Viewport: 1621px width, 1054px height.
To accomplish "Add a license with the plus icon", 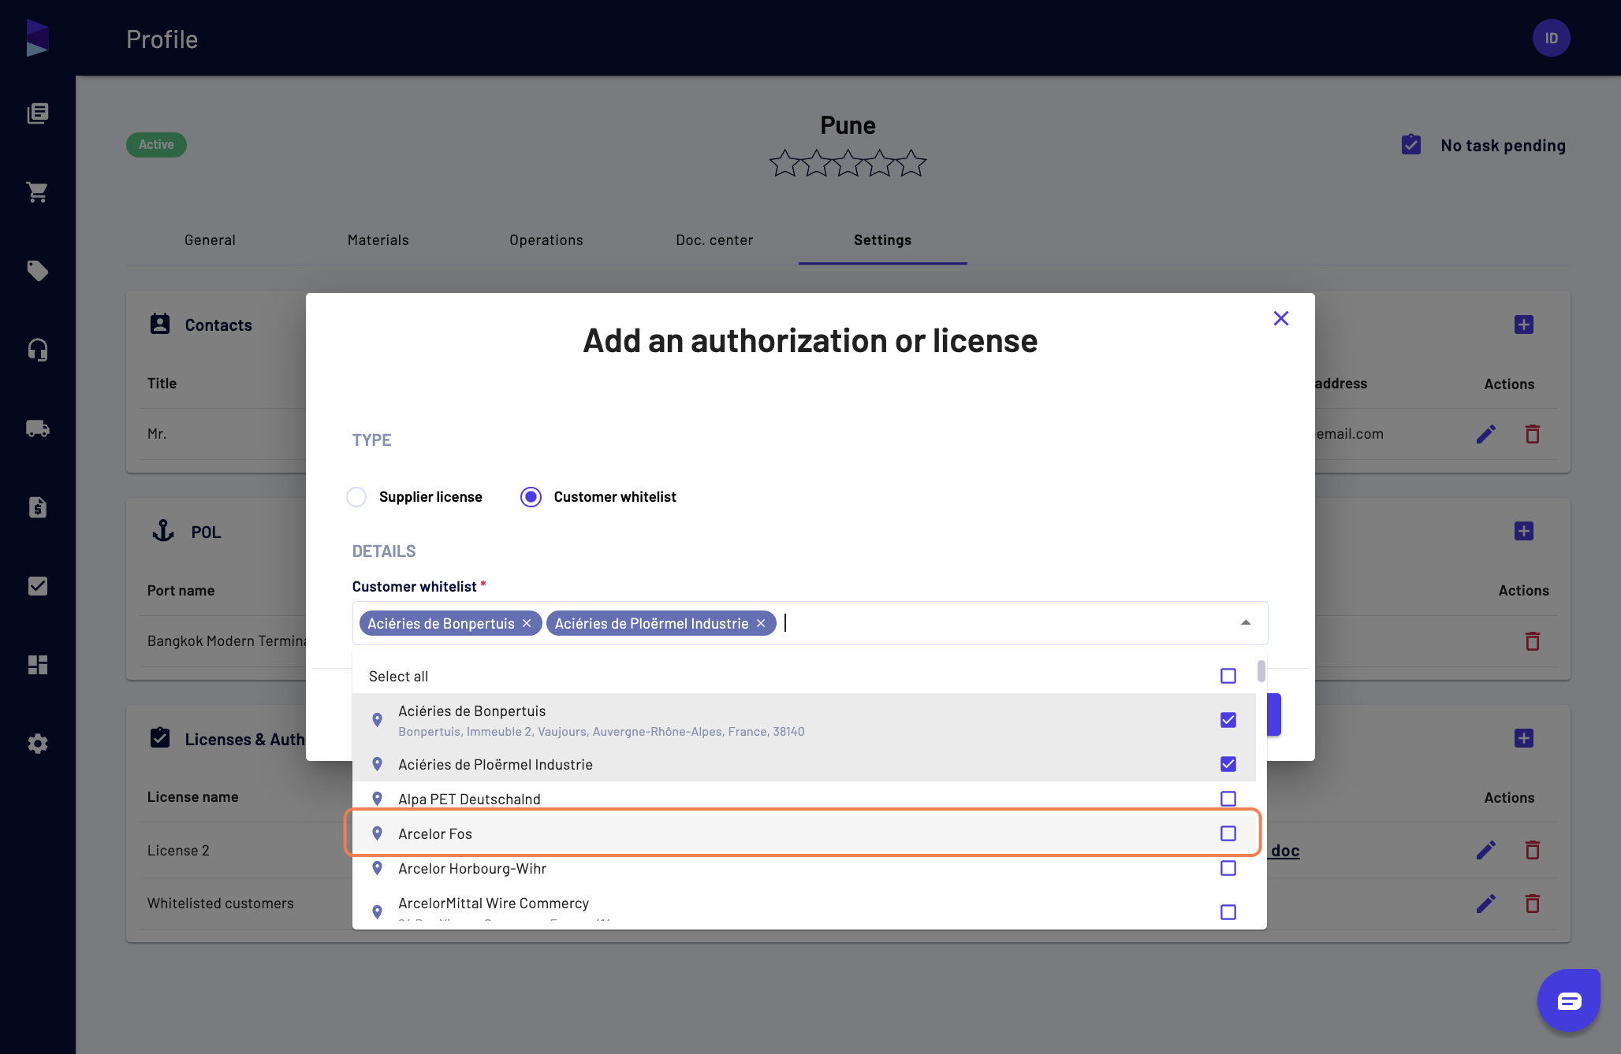I will click(x=1523, y=738).
